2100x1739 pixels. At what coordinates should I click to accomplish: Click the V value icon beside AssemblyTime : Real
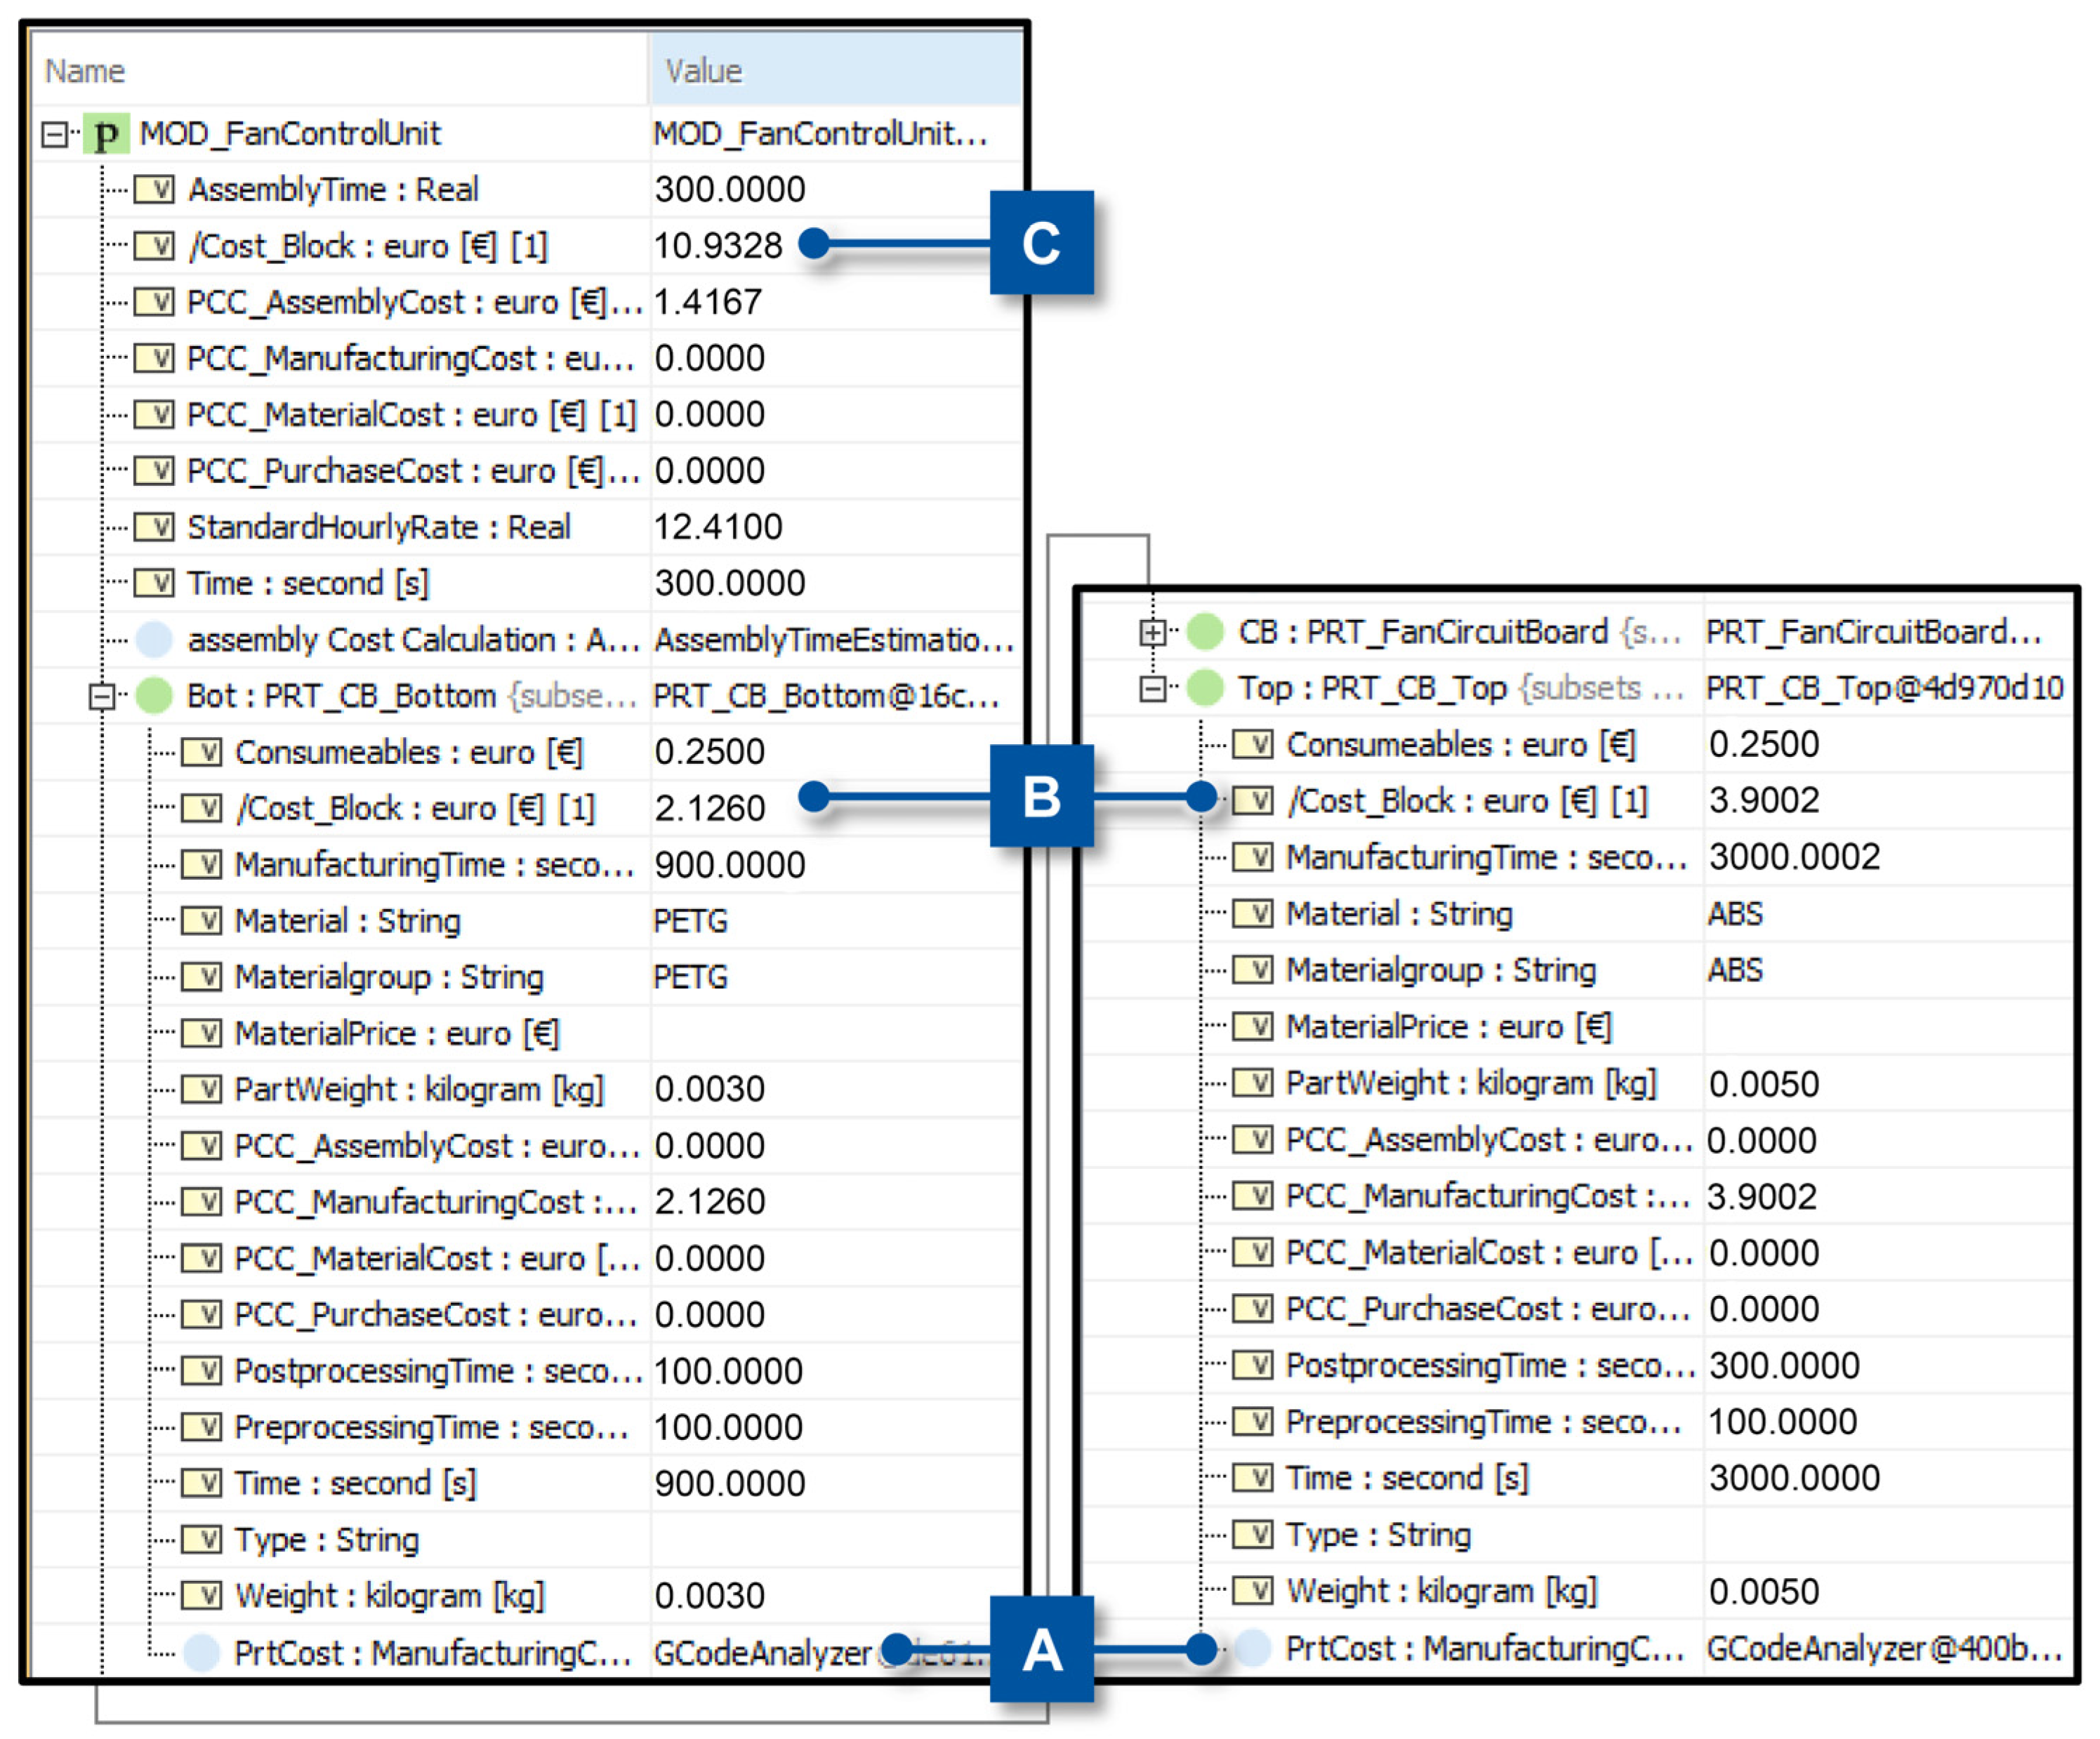point(154,190)
